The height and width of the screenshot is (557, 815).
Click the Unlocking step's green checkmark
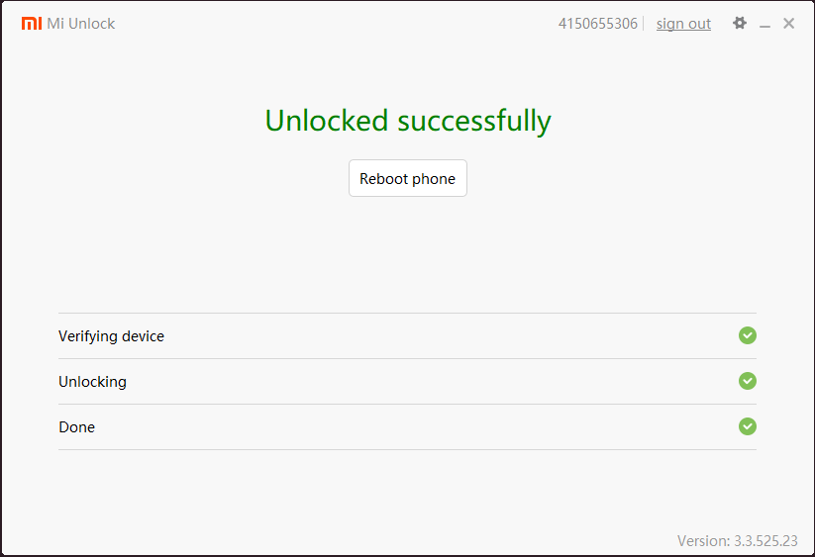(x=748, y=381)
